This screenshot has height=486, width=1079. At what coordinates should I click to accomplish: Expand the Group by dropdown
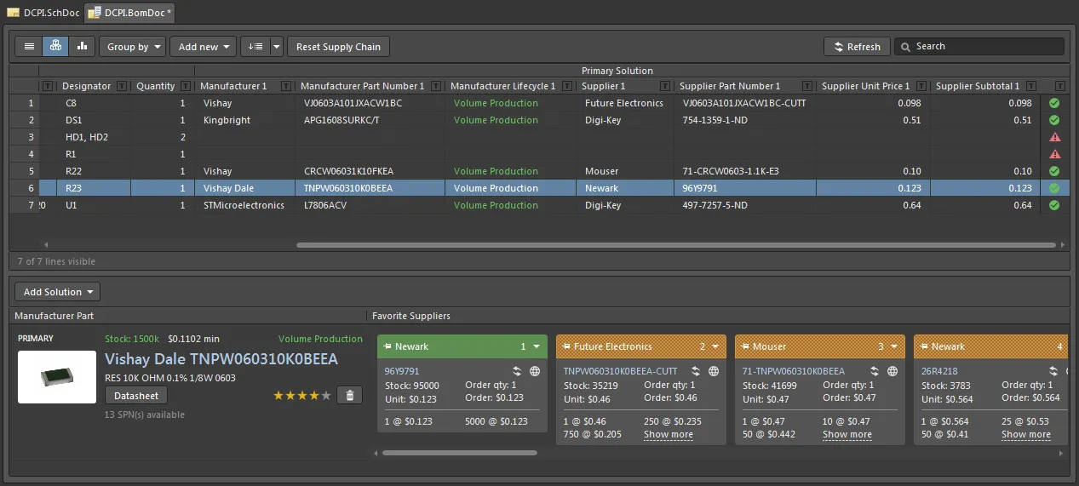tap(132, 47)
